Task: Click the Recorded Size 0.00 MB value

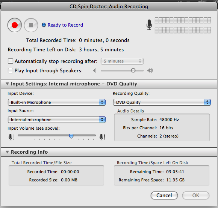Action: [69, 180]
